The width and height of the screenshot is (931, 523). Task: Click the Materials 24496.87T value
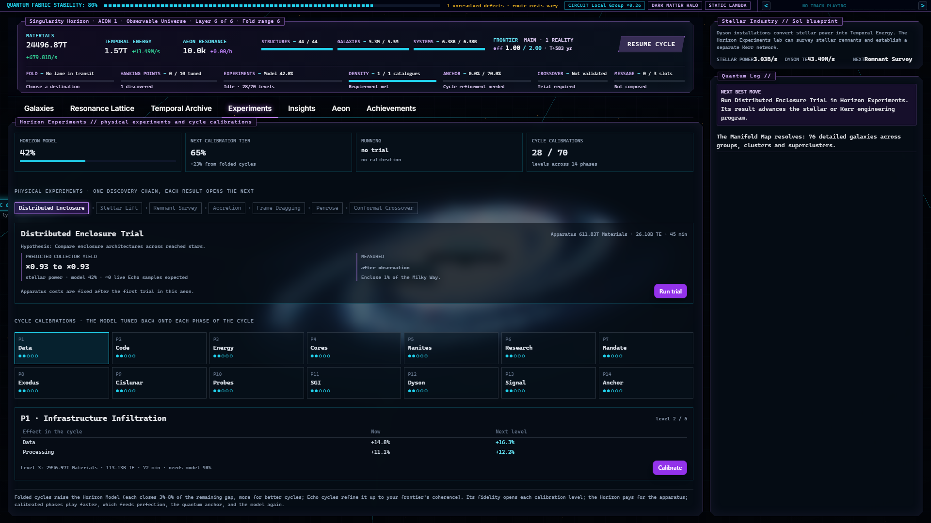coord(47,45)
